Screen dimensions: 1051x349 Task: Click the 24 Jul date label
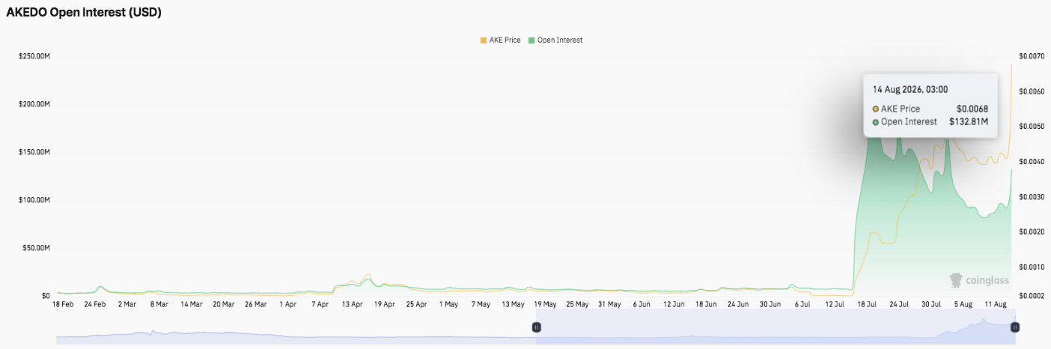coord(899,305)
